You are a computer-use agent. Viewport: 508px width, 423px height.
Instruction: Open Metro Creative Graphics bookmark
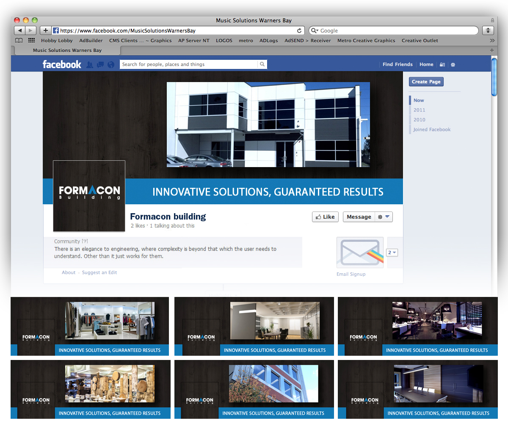click(x=366, y=41)
